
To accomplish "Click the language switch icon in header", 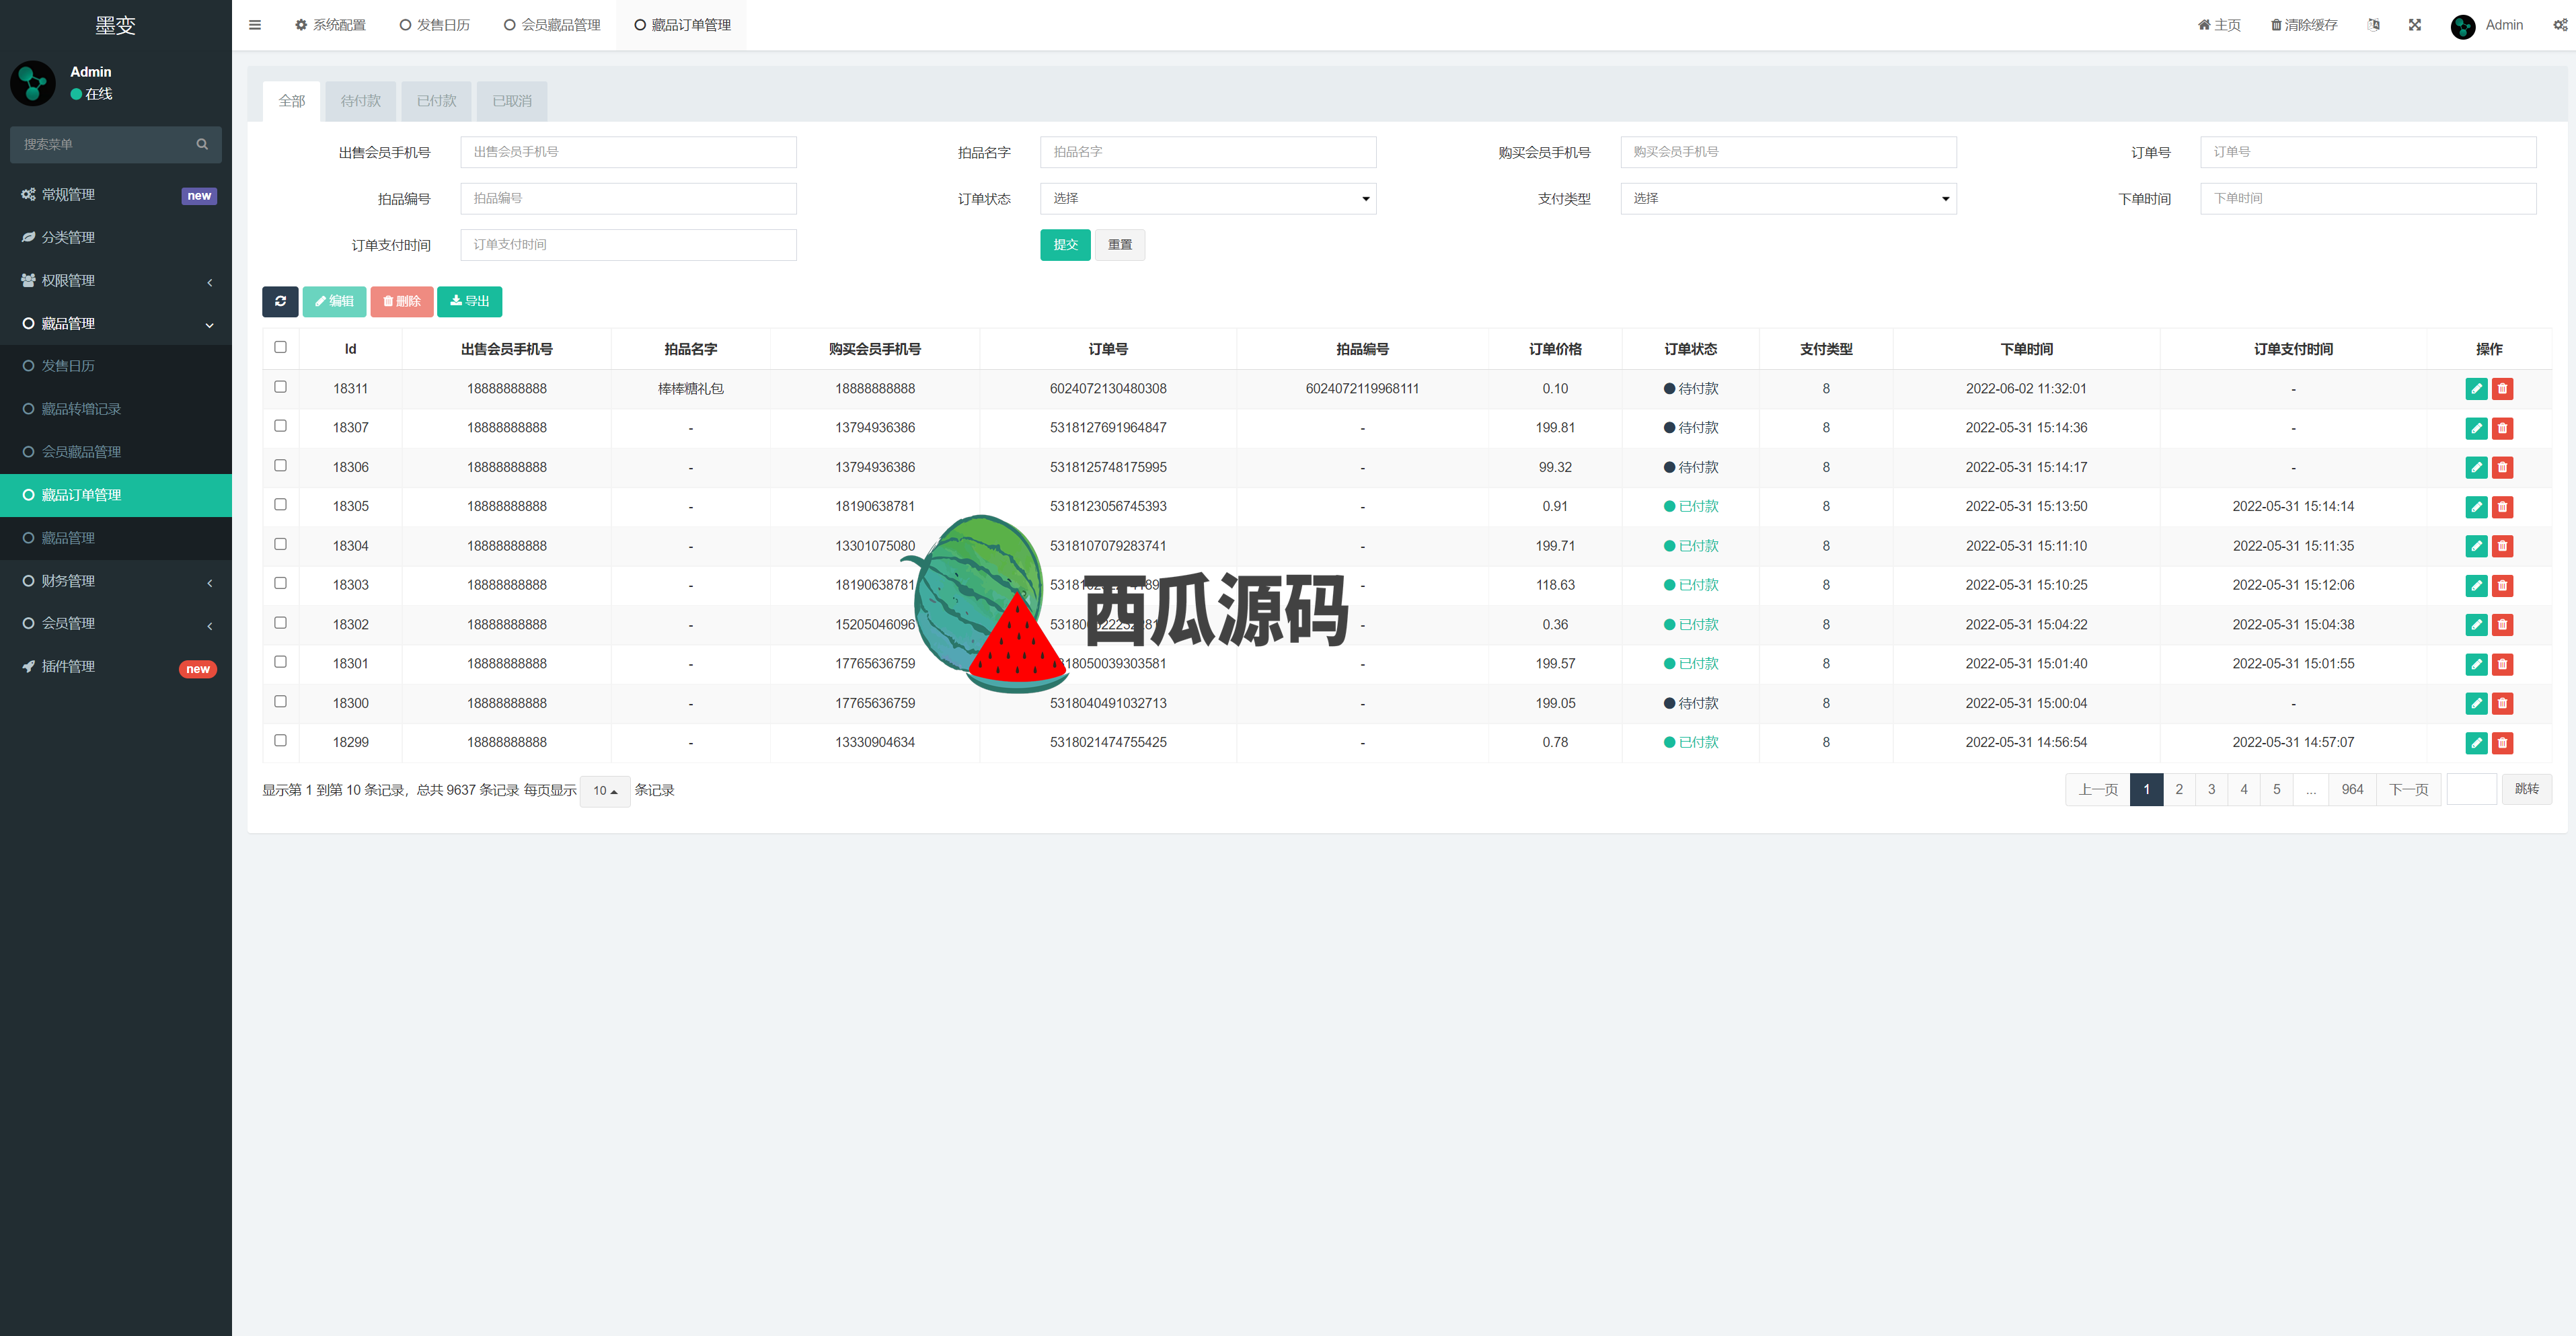I will click(2373, 25).
